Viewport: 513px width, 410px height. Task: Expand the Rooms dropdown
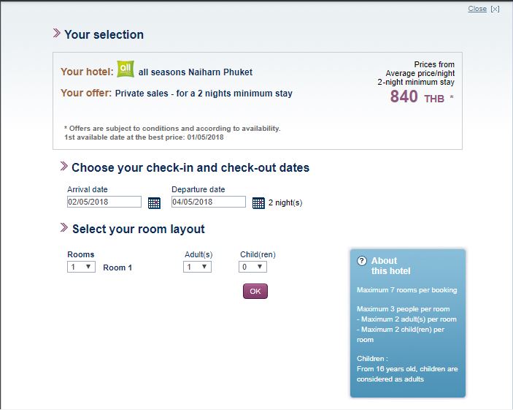coord(81,267)
